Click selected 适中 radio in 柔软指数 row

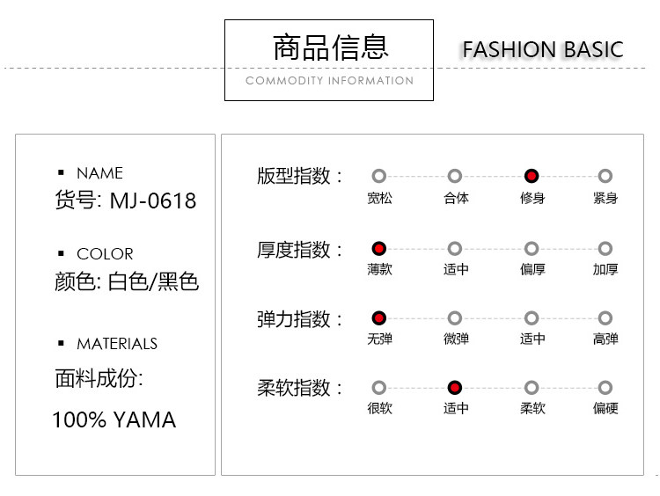click(455, 387)
